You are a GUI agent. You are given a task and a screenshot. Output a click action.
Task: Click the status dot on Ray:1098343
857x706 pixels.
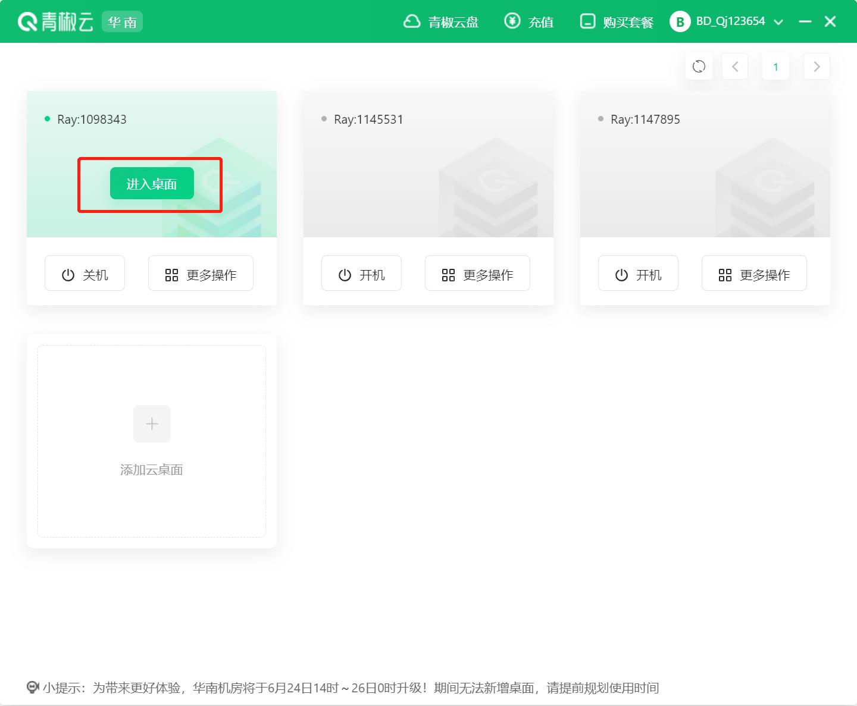pos(46,119)
